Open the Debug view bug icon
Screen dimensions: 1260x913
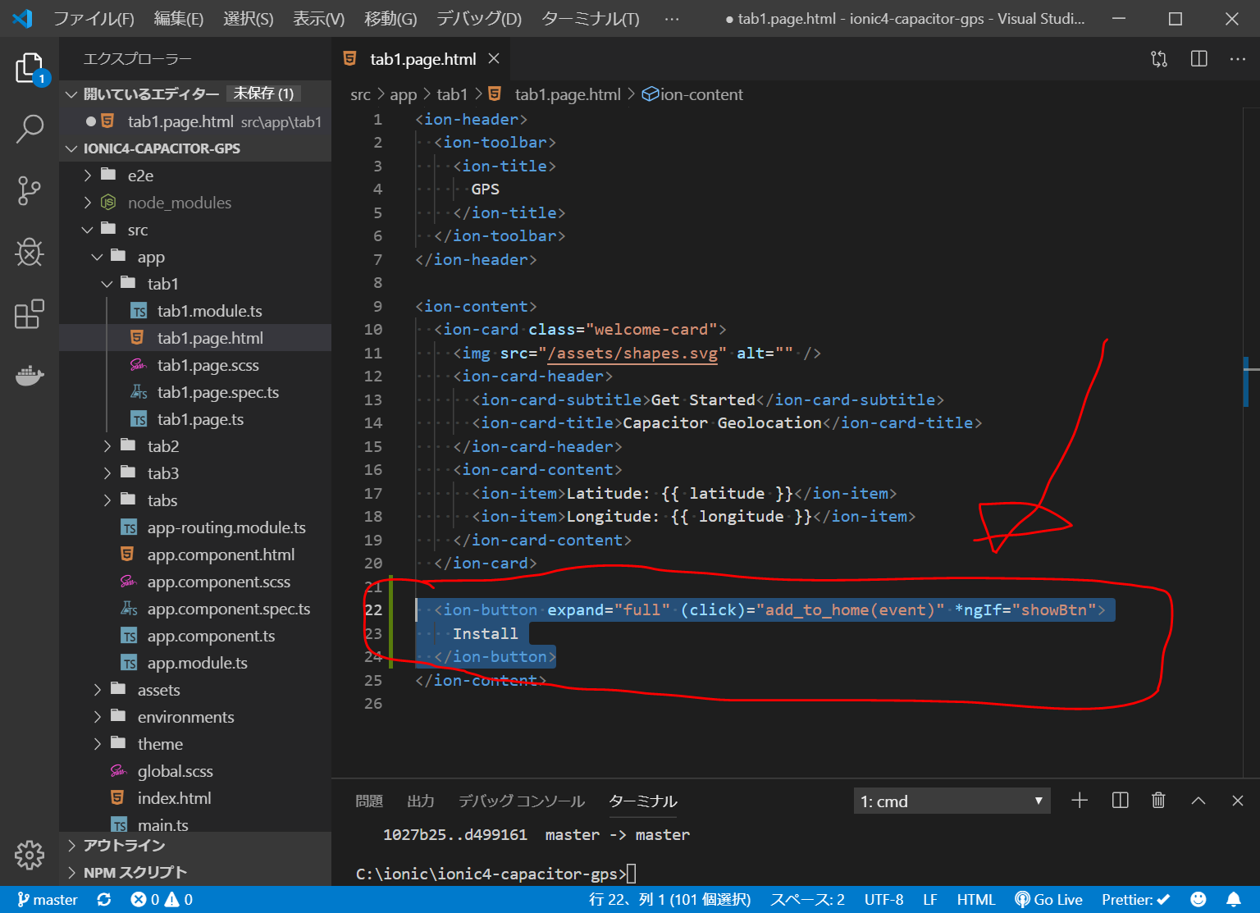[x=30, y=252]
